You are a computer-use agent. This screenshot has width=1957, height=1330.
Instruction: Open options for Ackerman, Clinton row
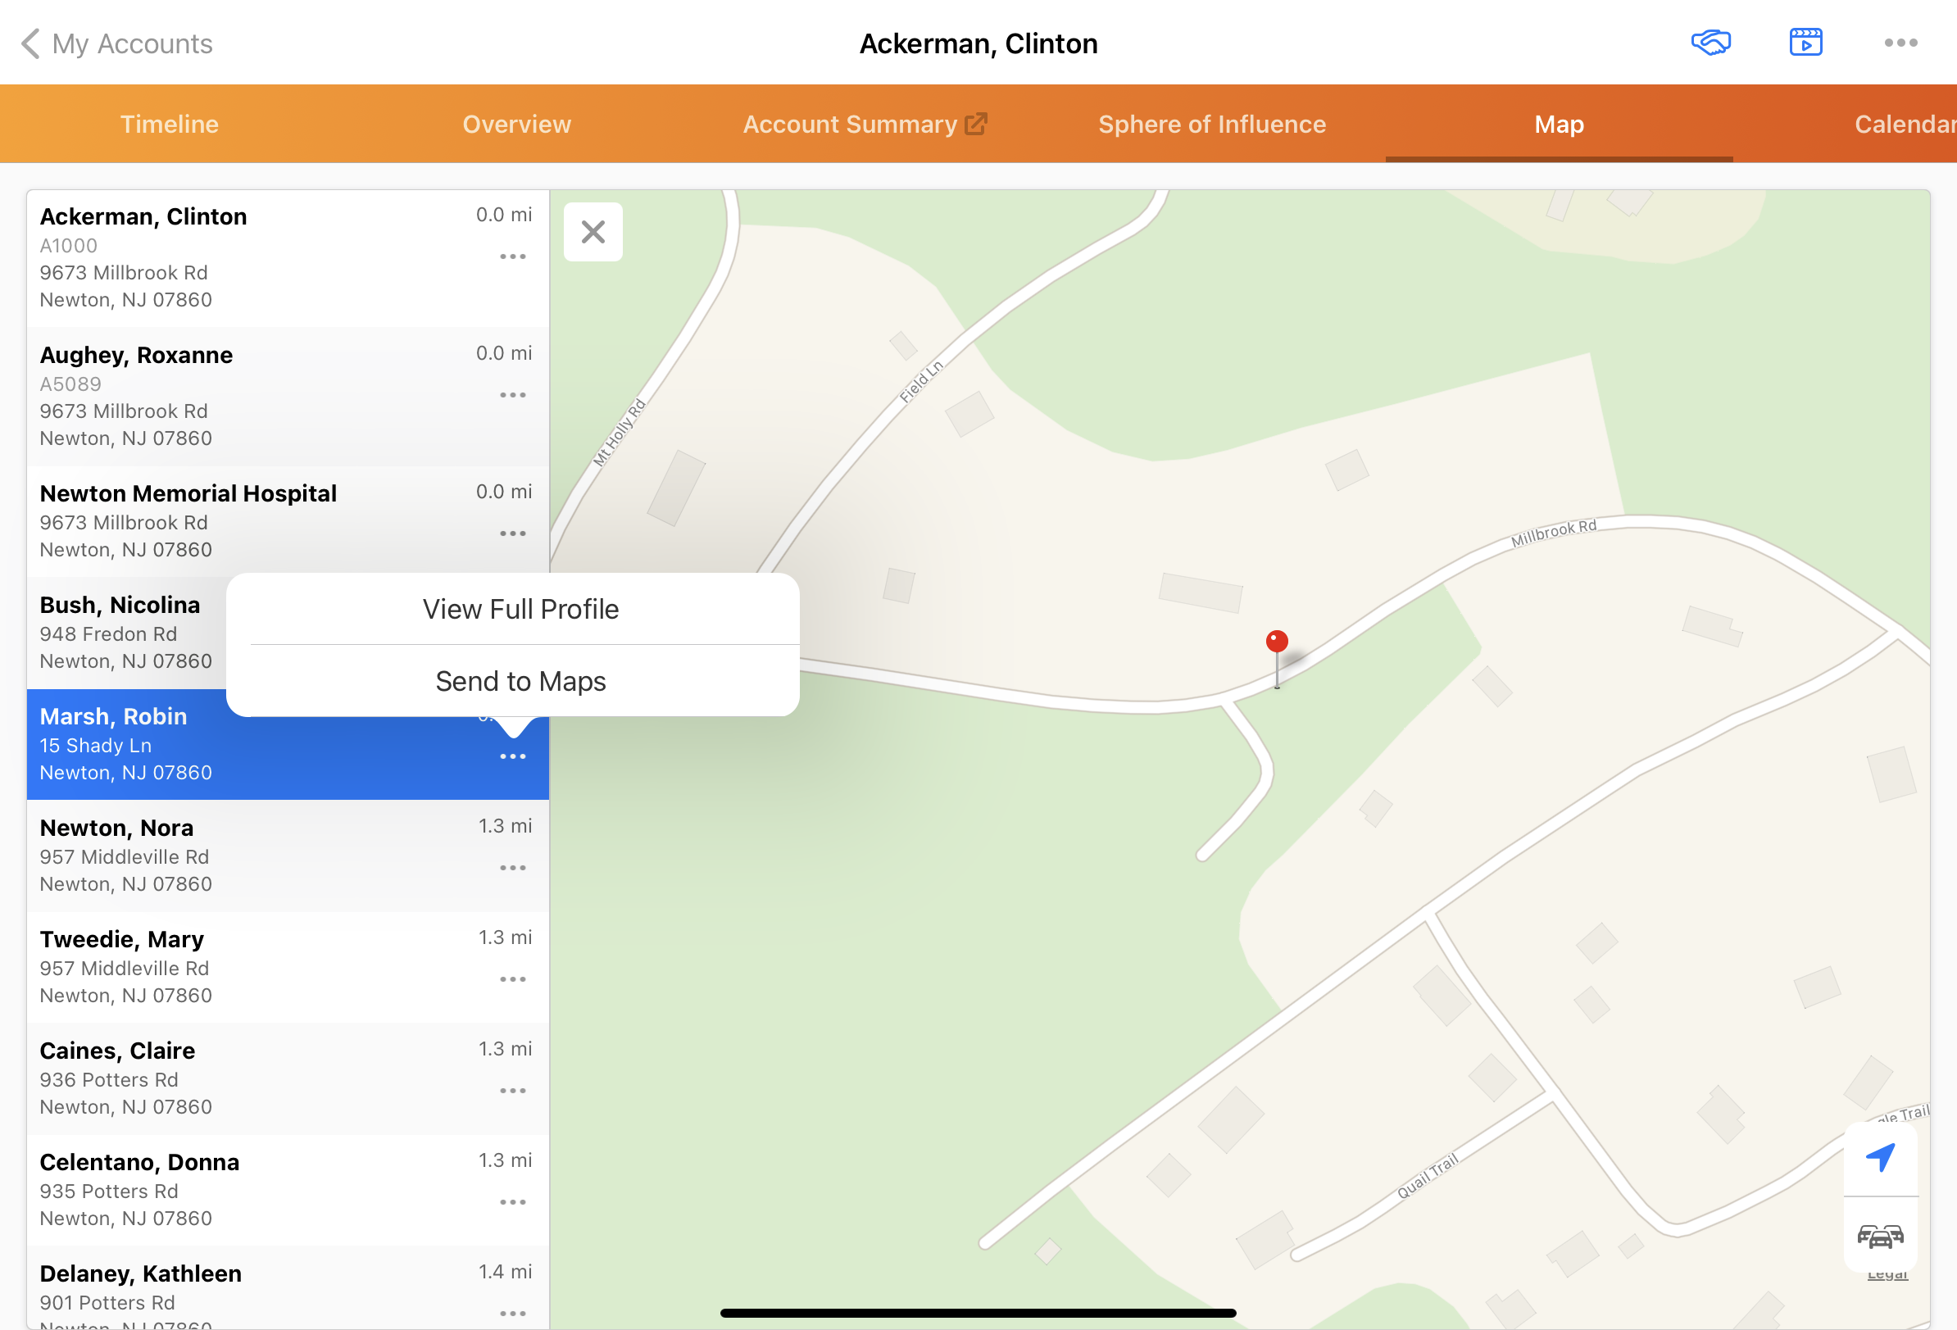point(512,256)
